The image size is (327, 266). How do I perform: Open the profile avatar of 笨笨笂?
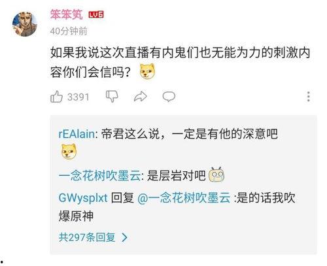[25, 24]
